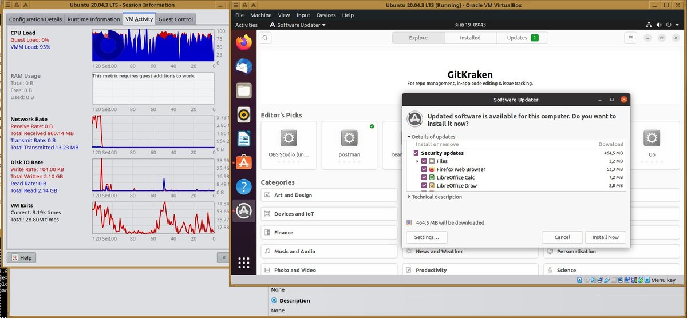Click the OBS Studio app tile

(x=289, y=145)
